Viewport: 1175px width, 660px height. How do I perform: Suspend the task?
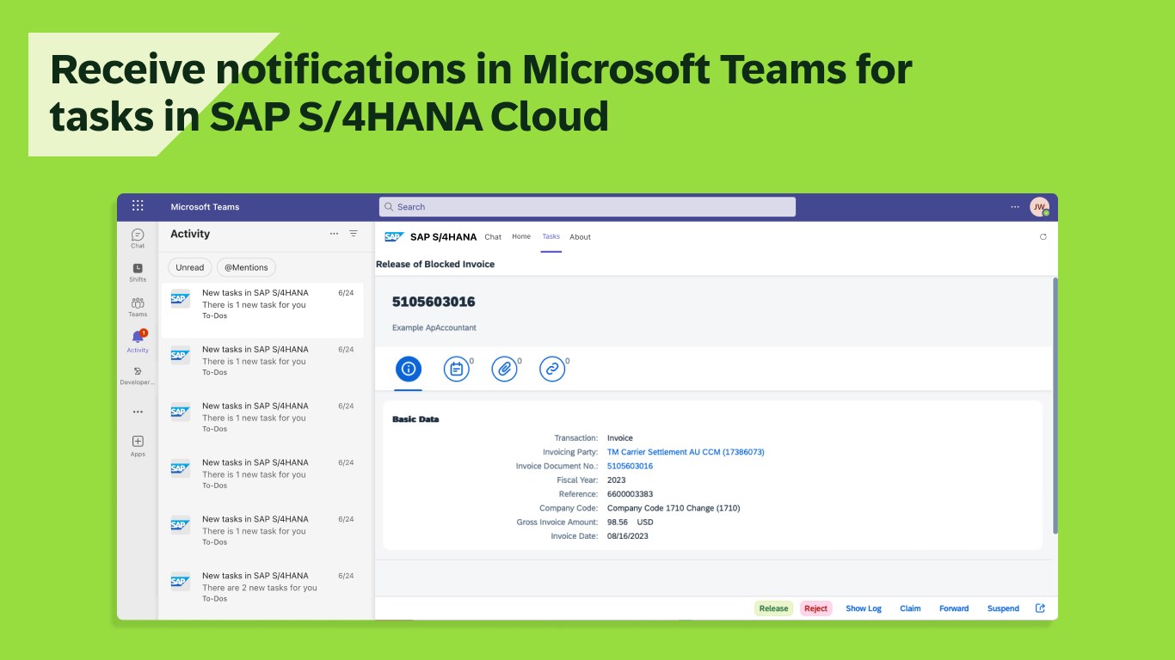click(x=1003, y=608)
